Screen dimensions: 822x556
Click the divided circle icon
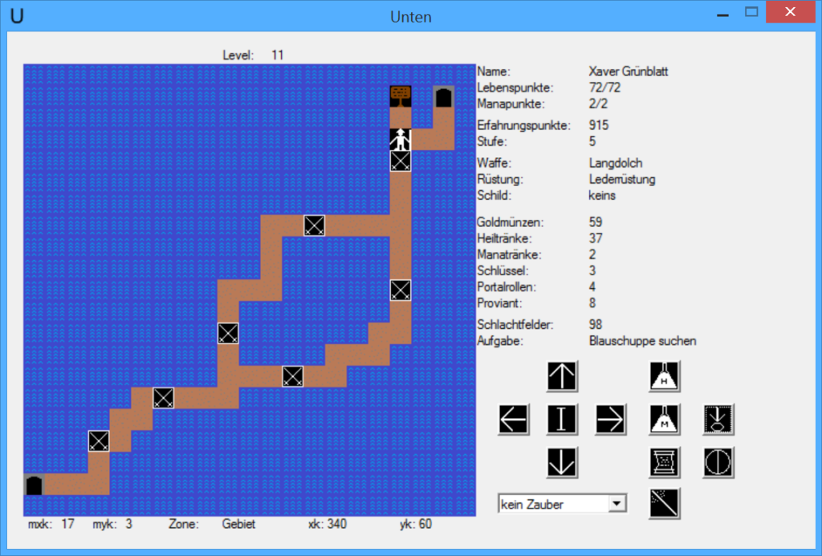[718, 463]
